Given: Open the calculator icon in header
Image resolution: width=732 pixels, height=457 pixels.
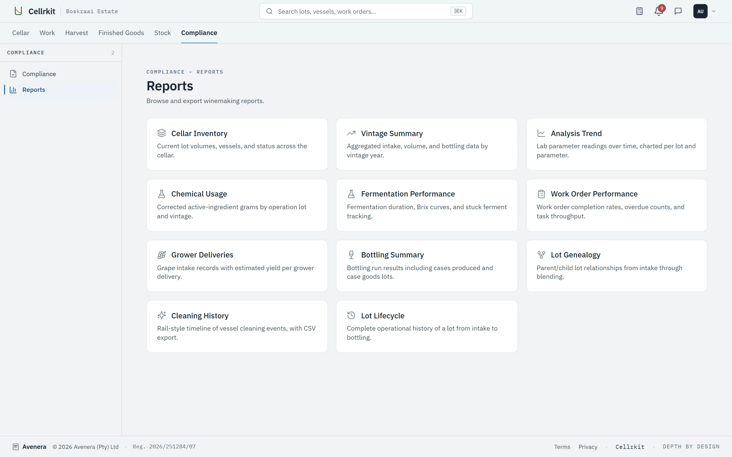Looking at the screenshot, I should [639, 11].
